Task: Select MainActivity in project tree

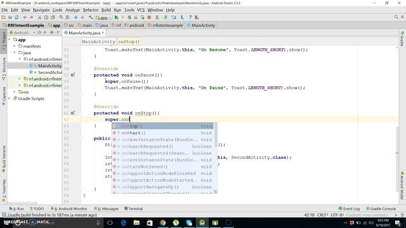Action: tap(49, 66)
